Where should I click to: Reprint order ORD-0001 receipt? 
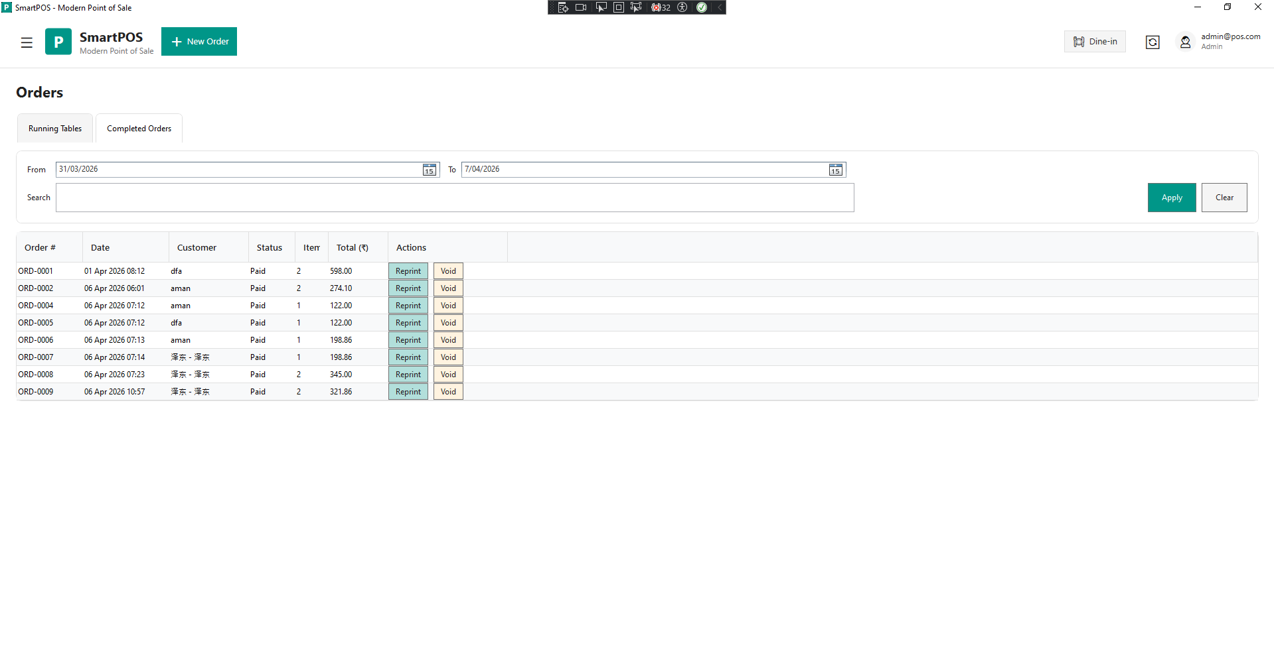[408, 271]
